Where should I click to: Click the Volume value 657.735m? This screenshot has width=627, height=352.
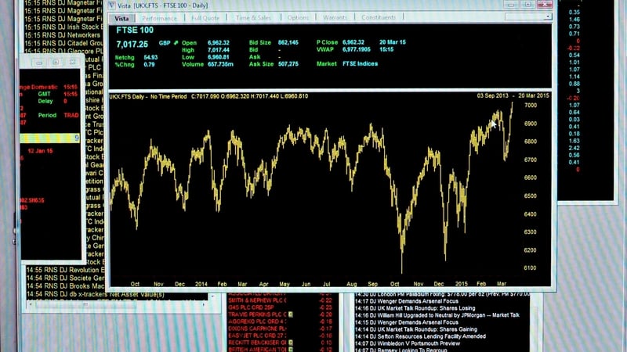(220, 64)
